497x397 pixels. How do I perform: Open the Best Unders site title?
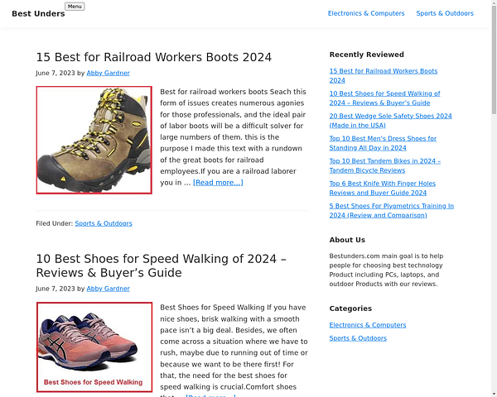(x=38, y=13)
